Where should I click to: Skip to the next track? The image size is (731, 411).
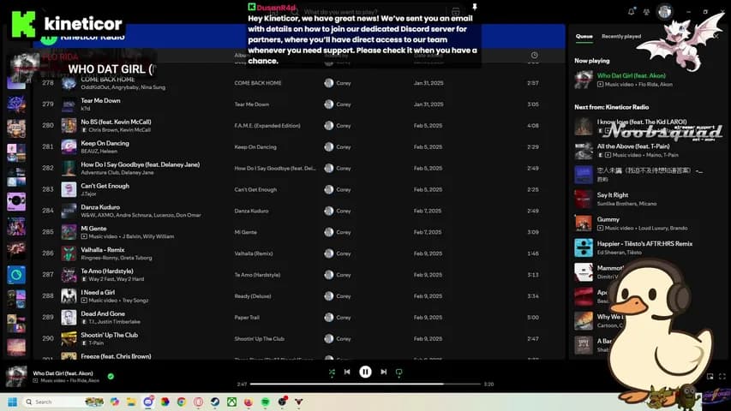[383, 372]
